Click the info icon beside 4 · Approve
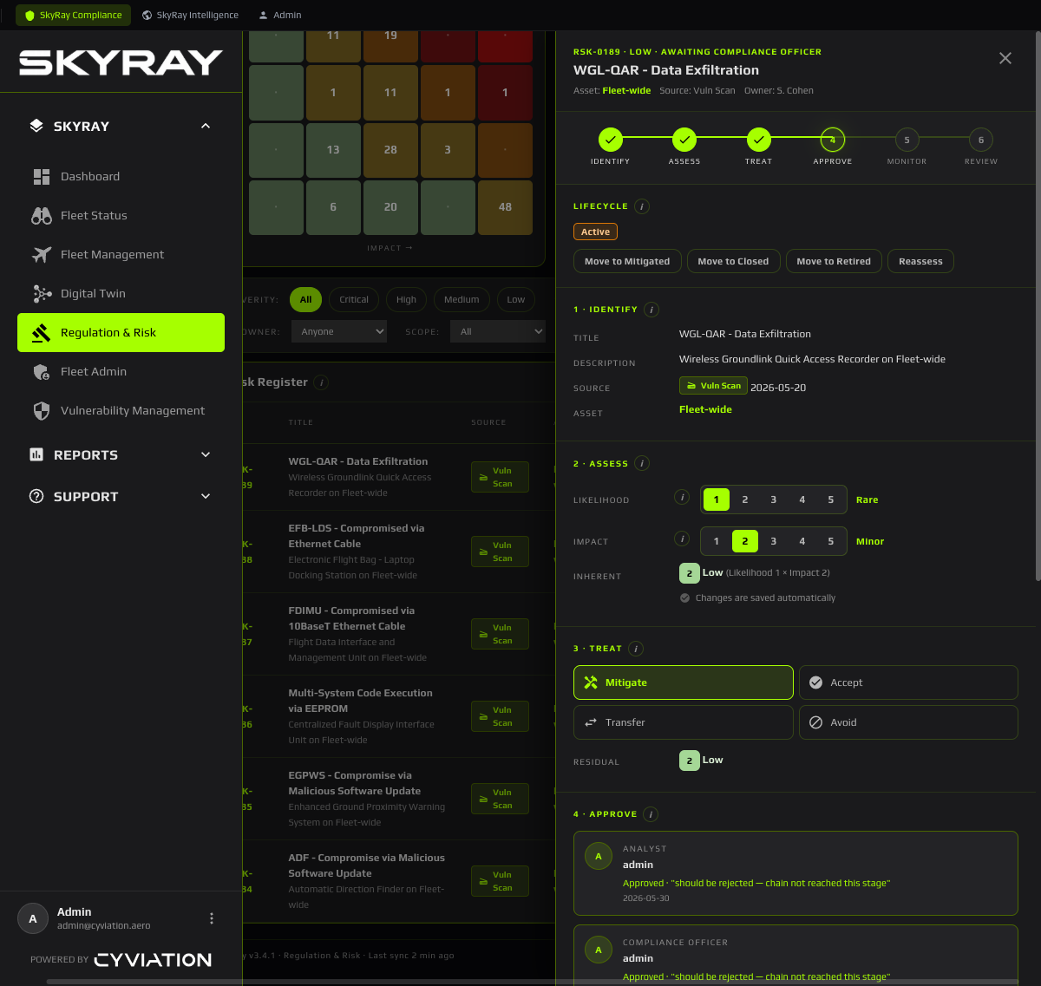This screenshot has height=986, width=1041. point(651,814)
